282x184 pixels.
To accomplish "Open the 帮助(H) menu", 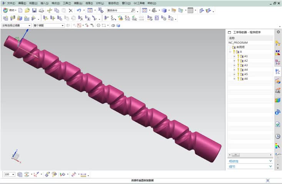I will (x=152, y=3).
